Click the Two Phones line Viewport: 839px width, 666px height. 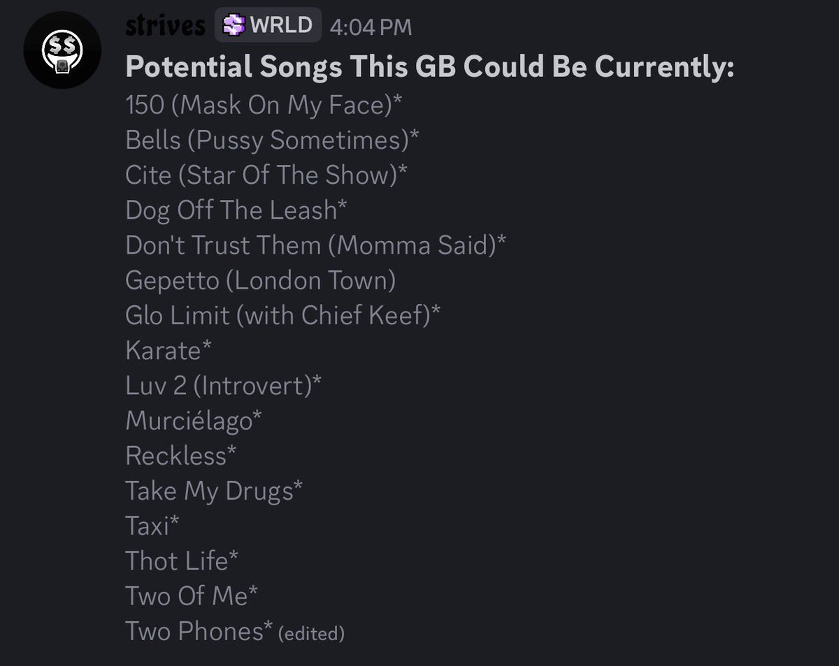click(199, 630)
